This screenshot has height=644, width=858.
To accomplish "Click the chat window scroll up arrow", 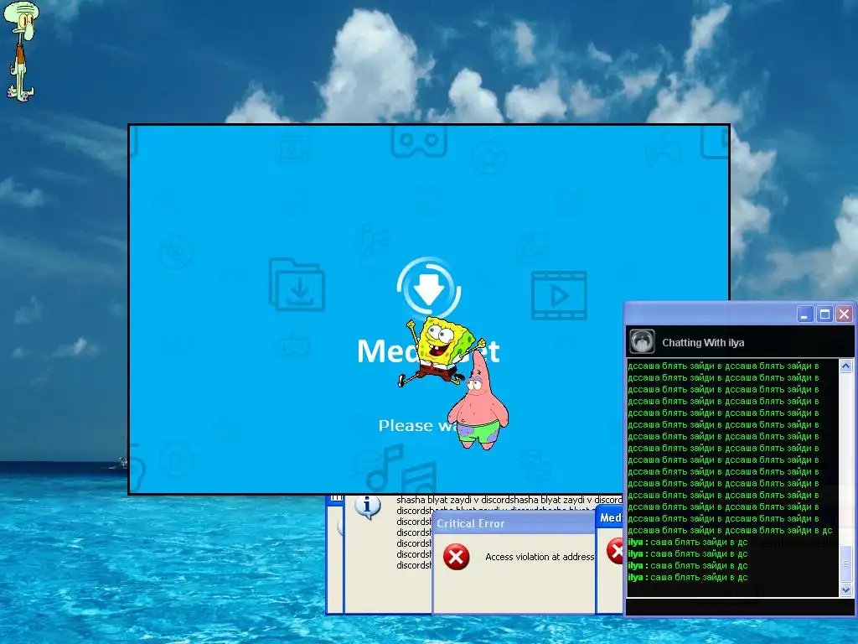I will pos(846,366).
